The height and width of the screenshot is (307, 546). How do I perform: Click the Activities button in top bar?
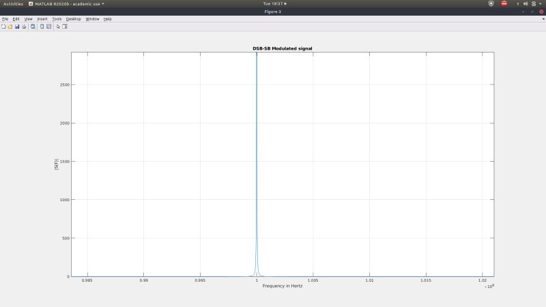point(13,4)
